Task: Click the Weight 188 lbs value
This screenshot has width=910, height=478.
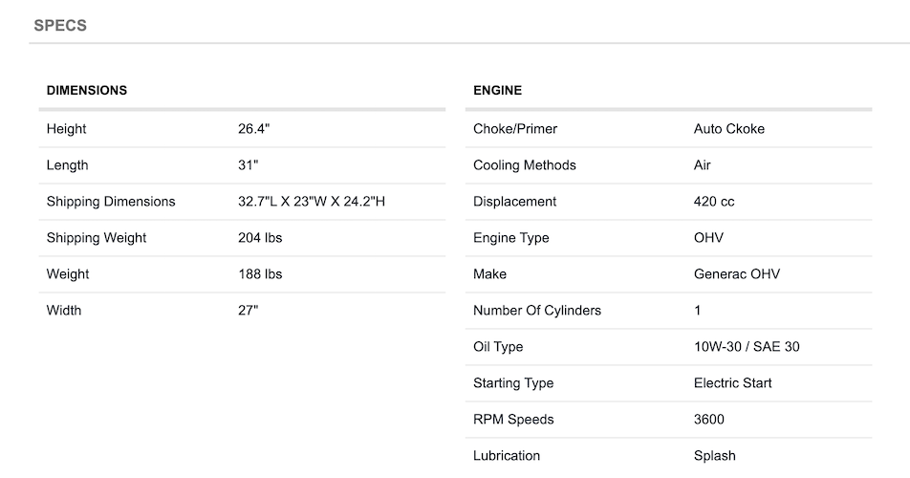Action: [260, 274]
